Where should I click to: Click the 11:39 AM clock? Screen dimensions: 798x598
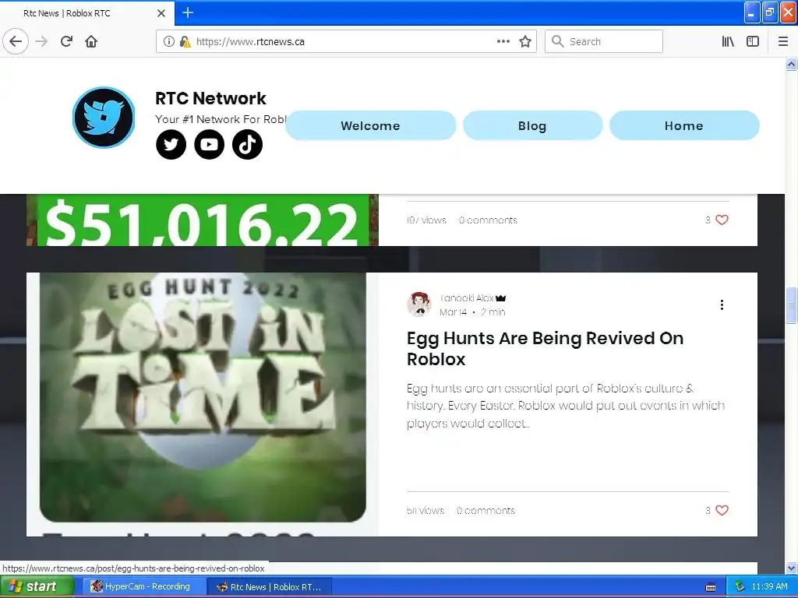[769, 587]
